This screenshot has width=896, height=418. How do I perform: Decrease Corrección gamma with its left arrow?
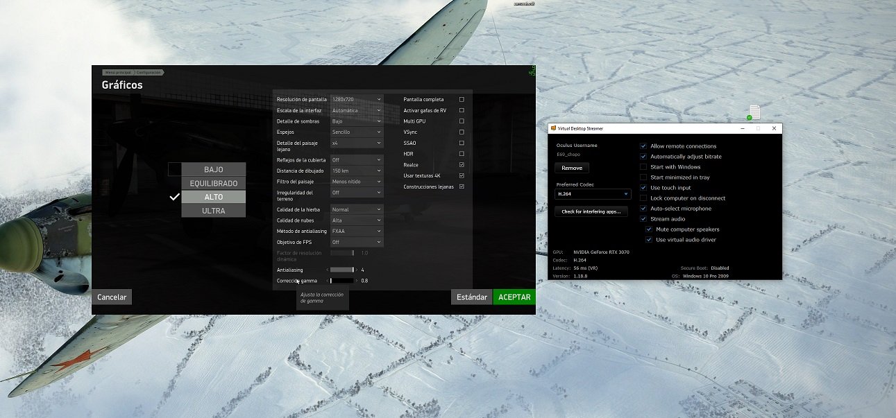[328, 281]
